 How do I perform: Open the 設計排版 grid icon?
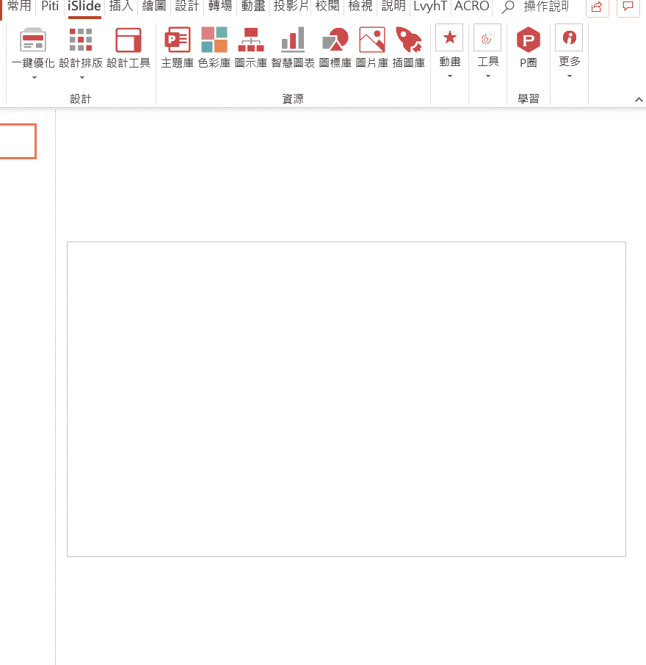pyautogui.click(x=81, y=40)
